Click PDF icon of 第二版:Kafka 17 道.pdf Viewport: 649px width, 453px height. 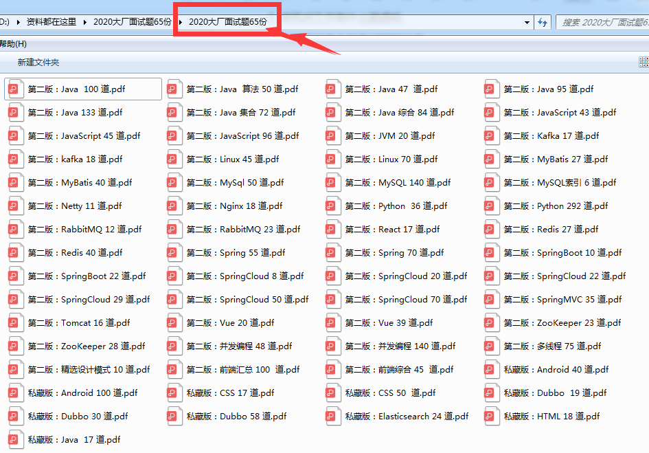pos(491,136)
